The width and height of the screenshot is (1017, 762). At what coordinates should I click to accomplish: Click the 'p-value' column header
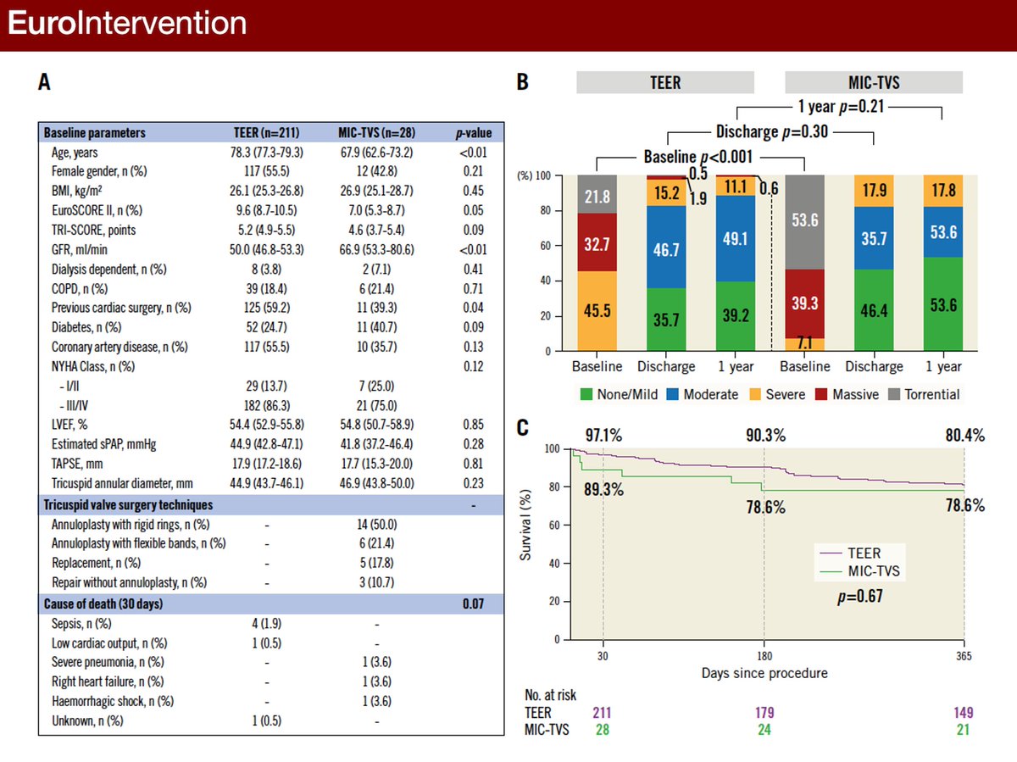click(x=473, y=133)
